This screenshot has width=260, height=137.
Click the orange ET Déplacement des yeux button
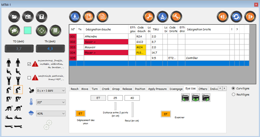click(81, 113)
